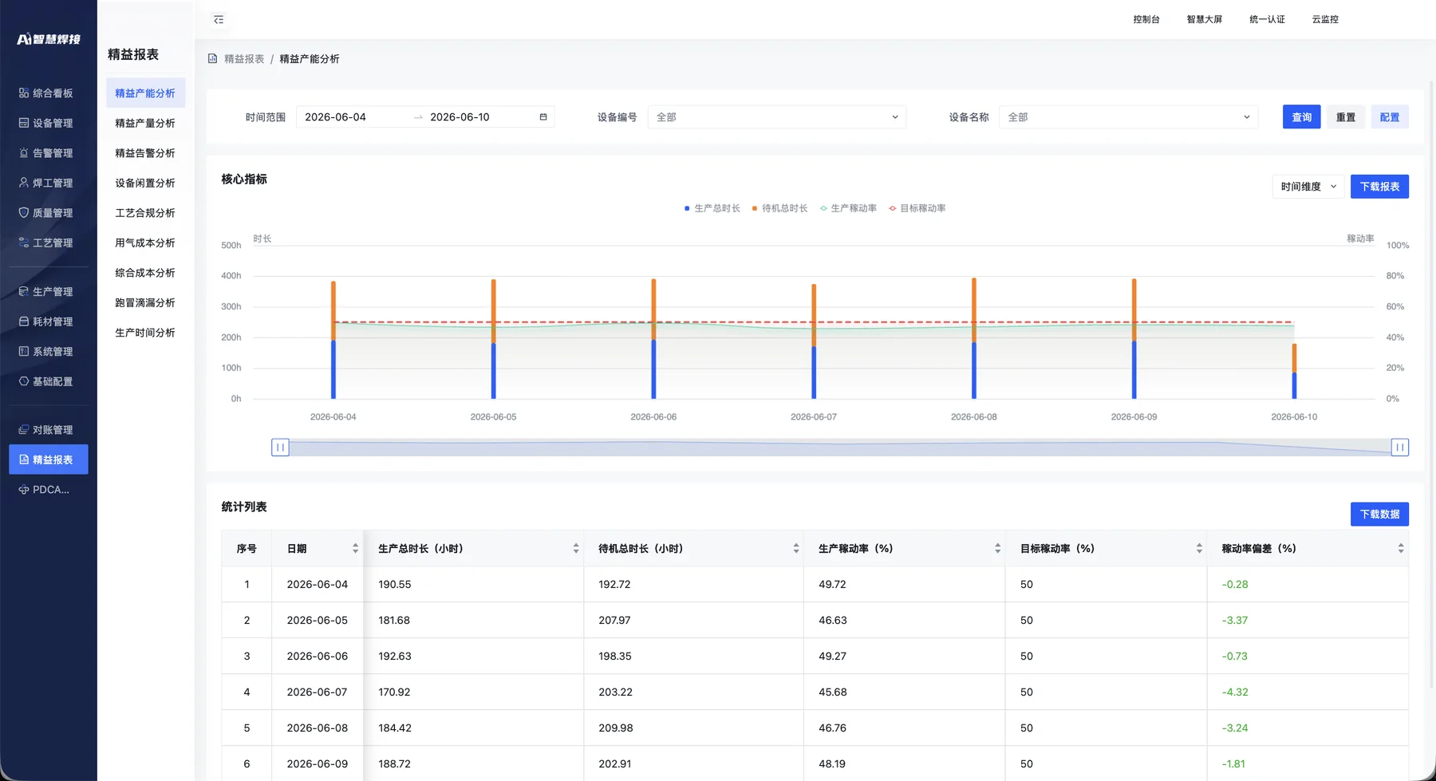Select 生产时间分析 submenu item
Viewport: 1436px width, 781px height.
click(145, 333)
